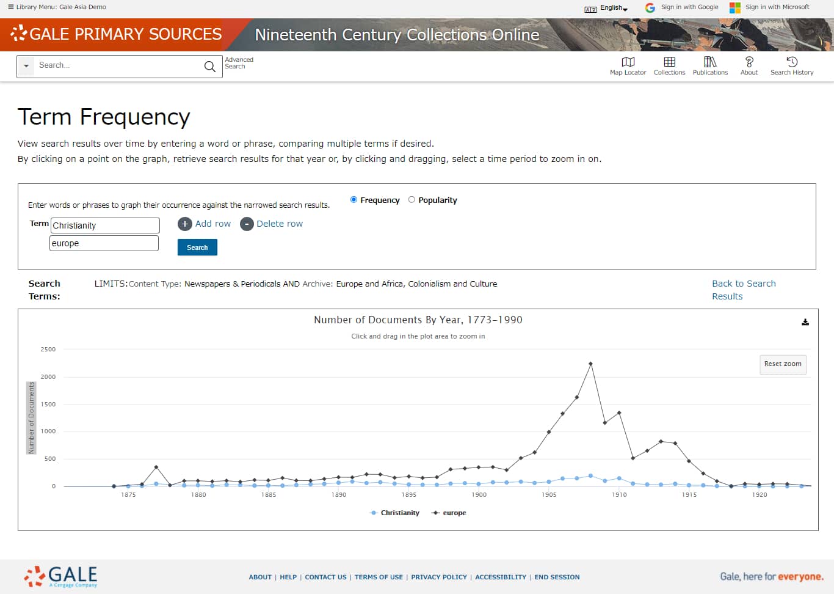Open the ACCESSIBILITY footer link

click(501, 577)
